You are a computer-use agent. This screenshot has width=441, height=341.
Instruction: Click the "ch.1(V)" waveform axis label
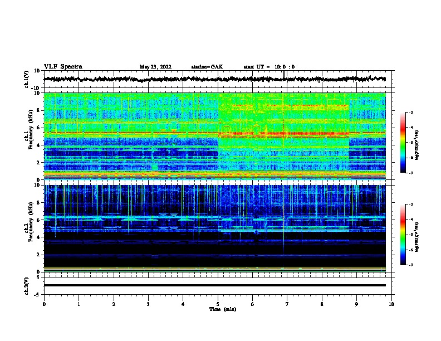point(27,79)
